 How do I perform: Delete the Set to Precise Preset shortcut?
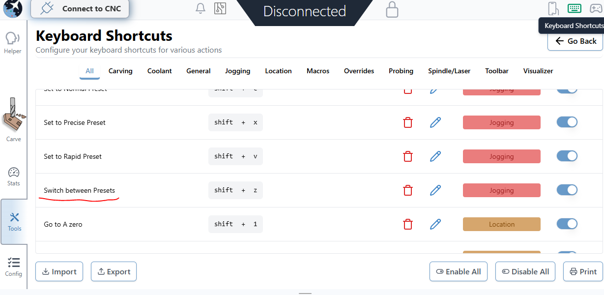click(x=407, y=122)
